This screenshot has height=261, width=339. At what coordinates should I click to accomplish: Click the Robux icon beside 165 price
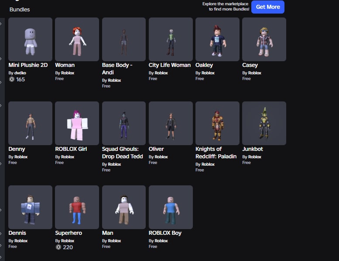coord(12,79)
